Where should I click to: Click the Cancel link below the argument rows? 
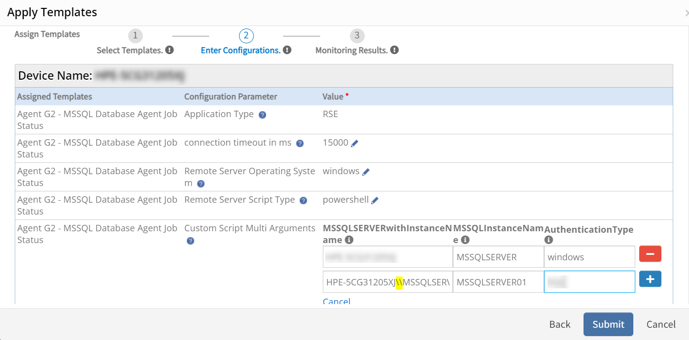[337, 301]
